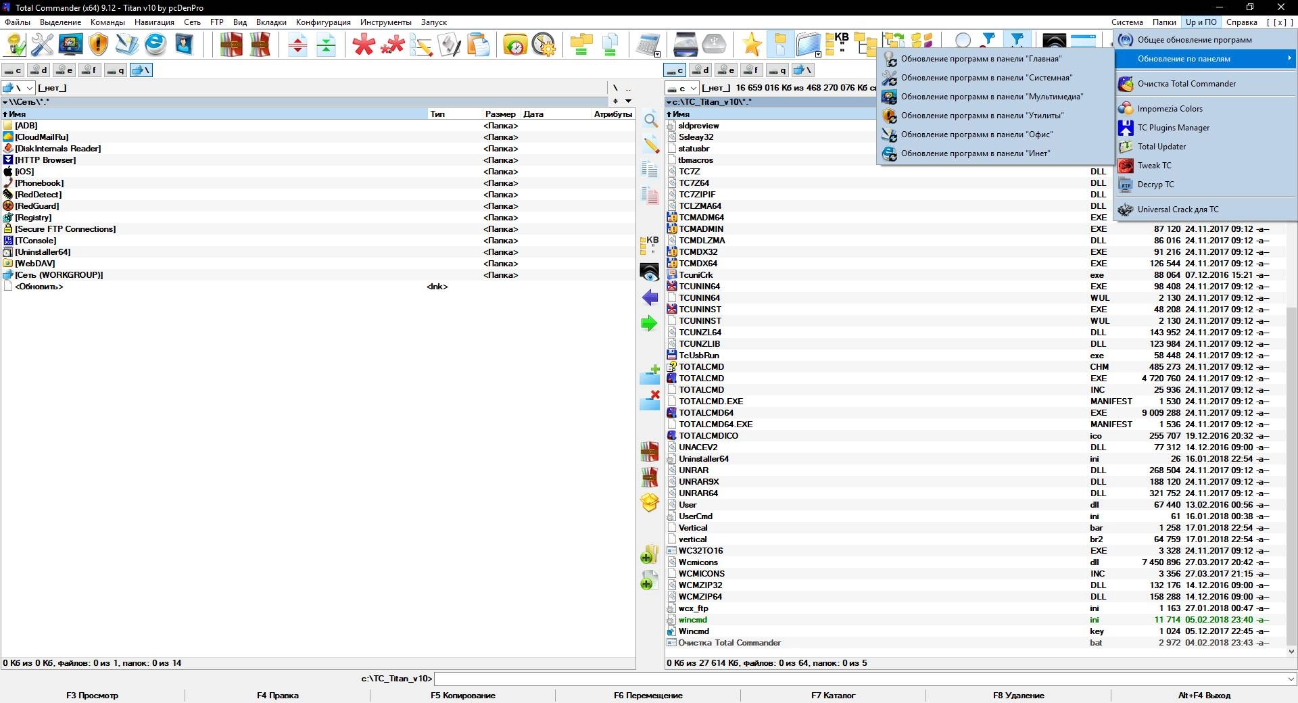Click the red arrows split file icon
Screen dimensions: 1298x703
(x=297, y=45)
